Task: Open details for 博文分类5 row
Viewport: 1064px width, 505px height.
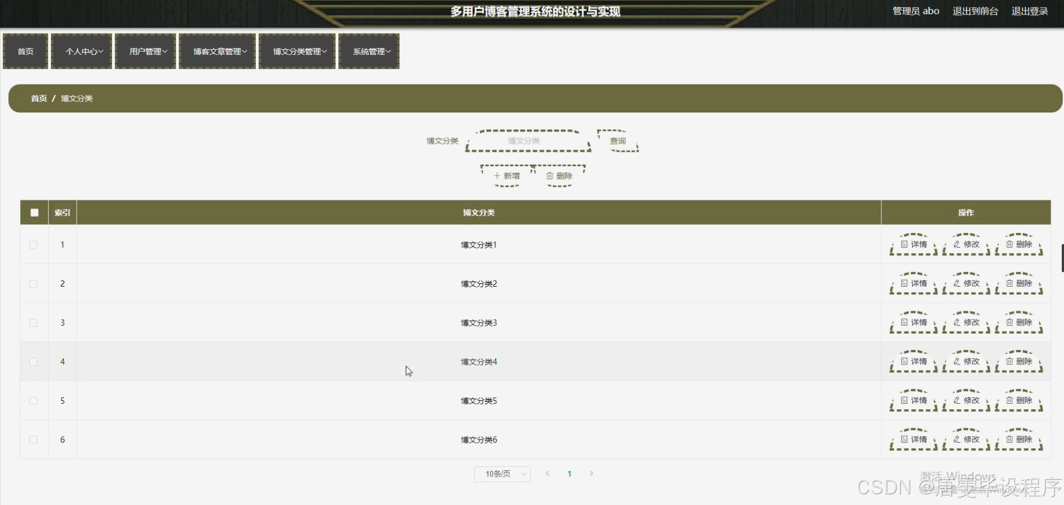Action: (x=913, y=401)
